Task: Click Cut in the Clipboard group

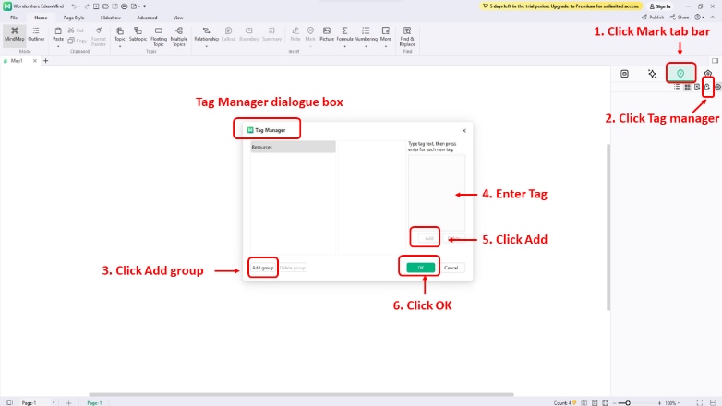Action: pos(76,30)
